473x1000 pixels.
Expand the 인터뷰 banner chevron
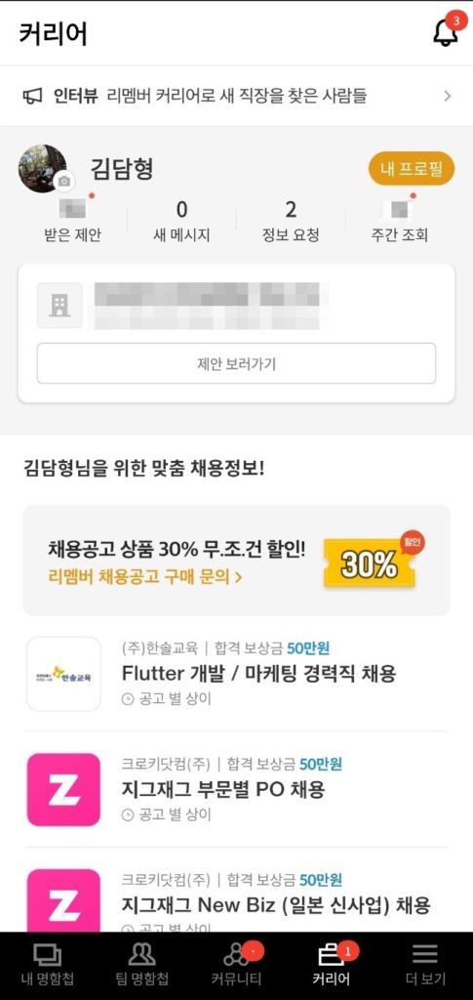[447, 97]
